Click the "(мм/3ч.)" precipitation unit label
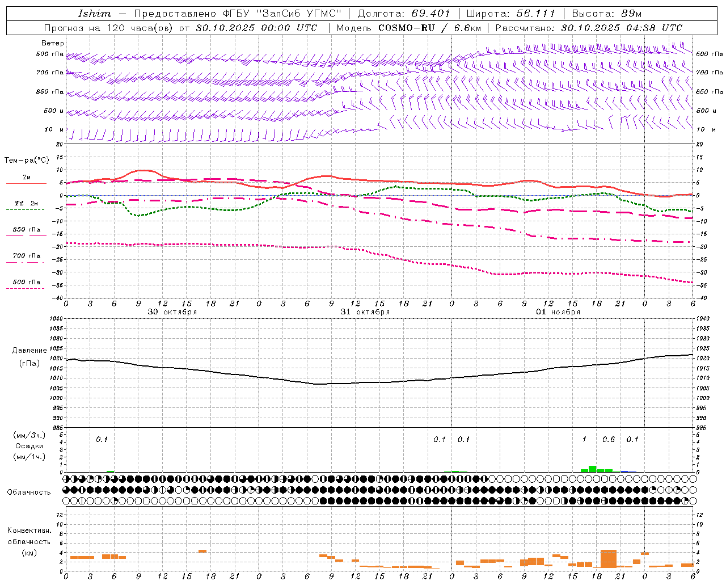 click(x=29, y=435)
